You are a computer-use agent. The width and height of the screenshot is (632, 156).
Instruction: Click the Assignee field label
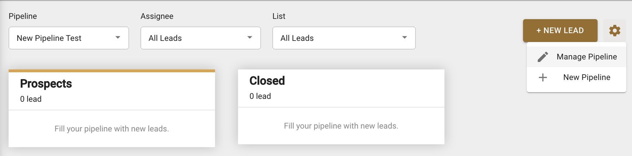tap(157, 16)
